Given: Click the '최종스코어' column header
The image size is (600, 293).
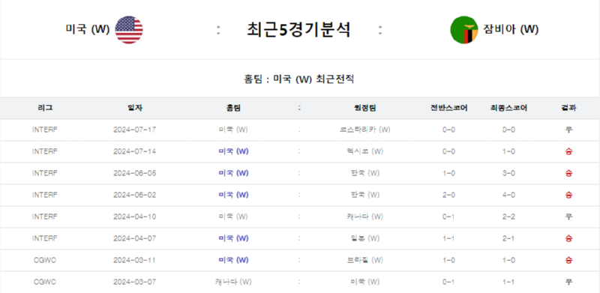Looking at the screenshot, I should point(508,108).
